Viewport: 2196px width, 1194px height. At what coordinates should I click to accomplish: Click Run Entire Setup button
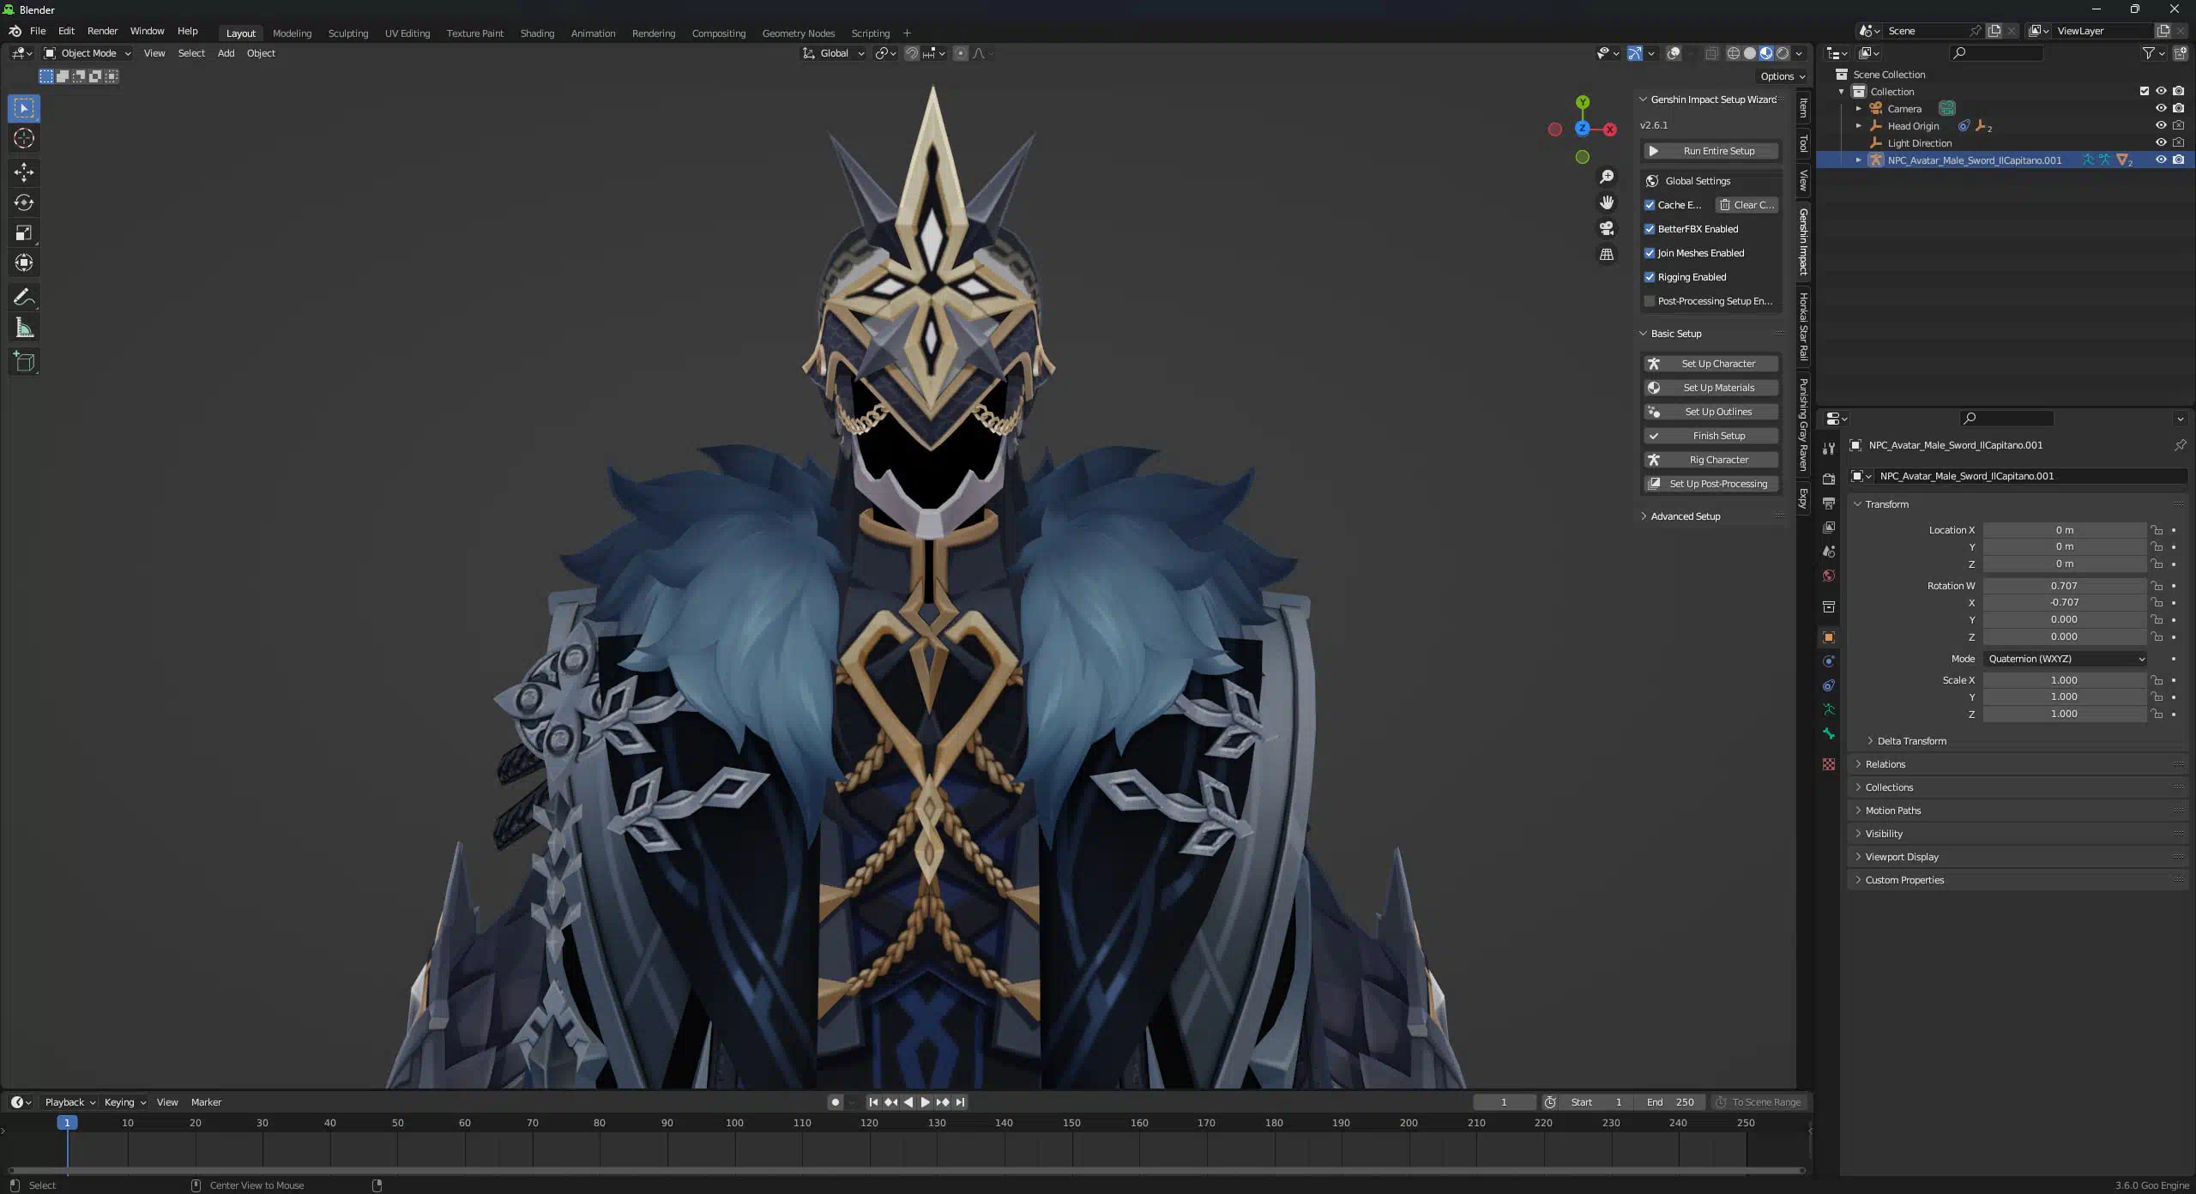click(1710, 151)
